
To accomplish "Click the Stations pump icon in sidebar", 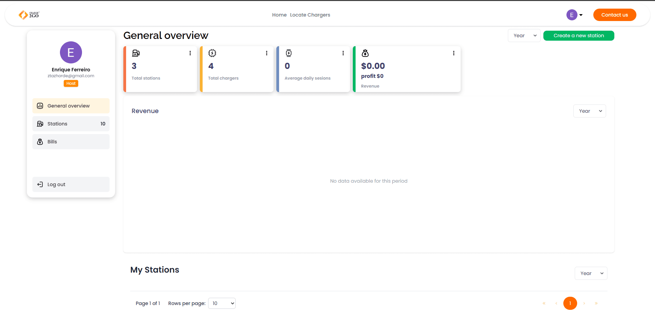I will click(40, 124).
